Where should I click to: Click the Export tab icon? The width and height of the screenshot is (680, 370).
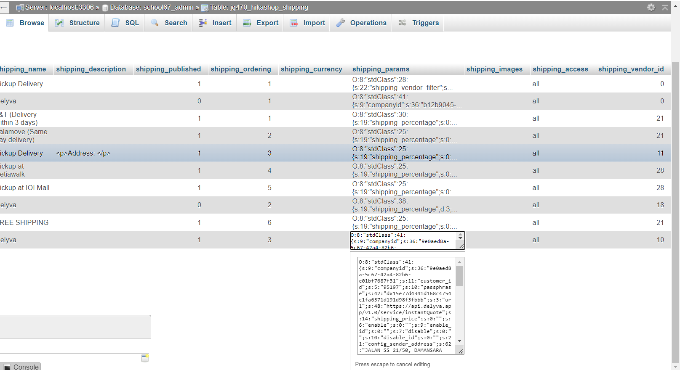click(247, 23)
